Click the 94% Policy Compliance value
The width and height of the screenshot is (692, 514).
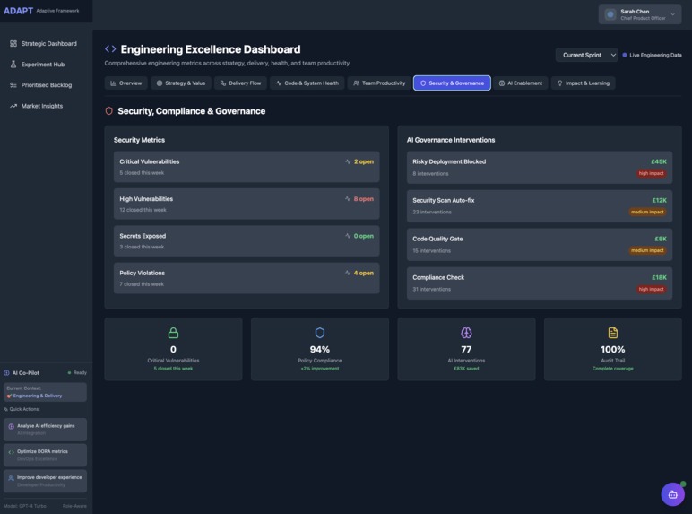click(x=320, y=349)
